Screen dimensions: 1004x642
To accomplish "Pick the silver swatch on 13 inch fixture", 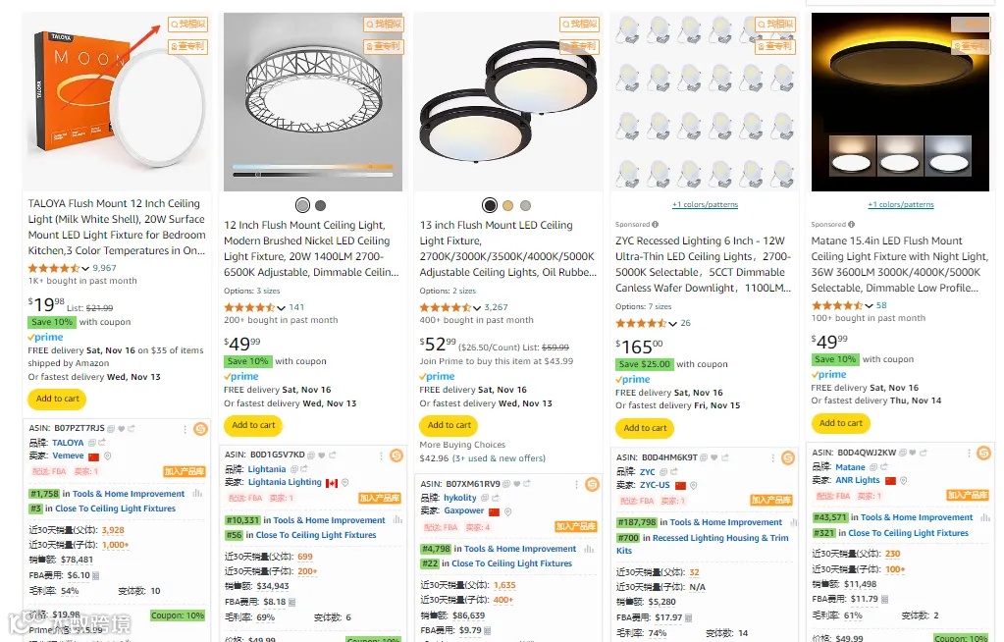I will (526, 206).
